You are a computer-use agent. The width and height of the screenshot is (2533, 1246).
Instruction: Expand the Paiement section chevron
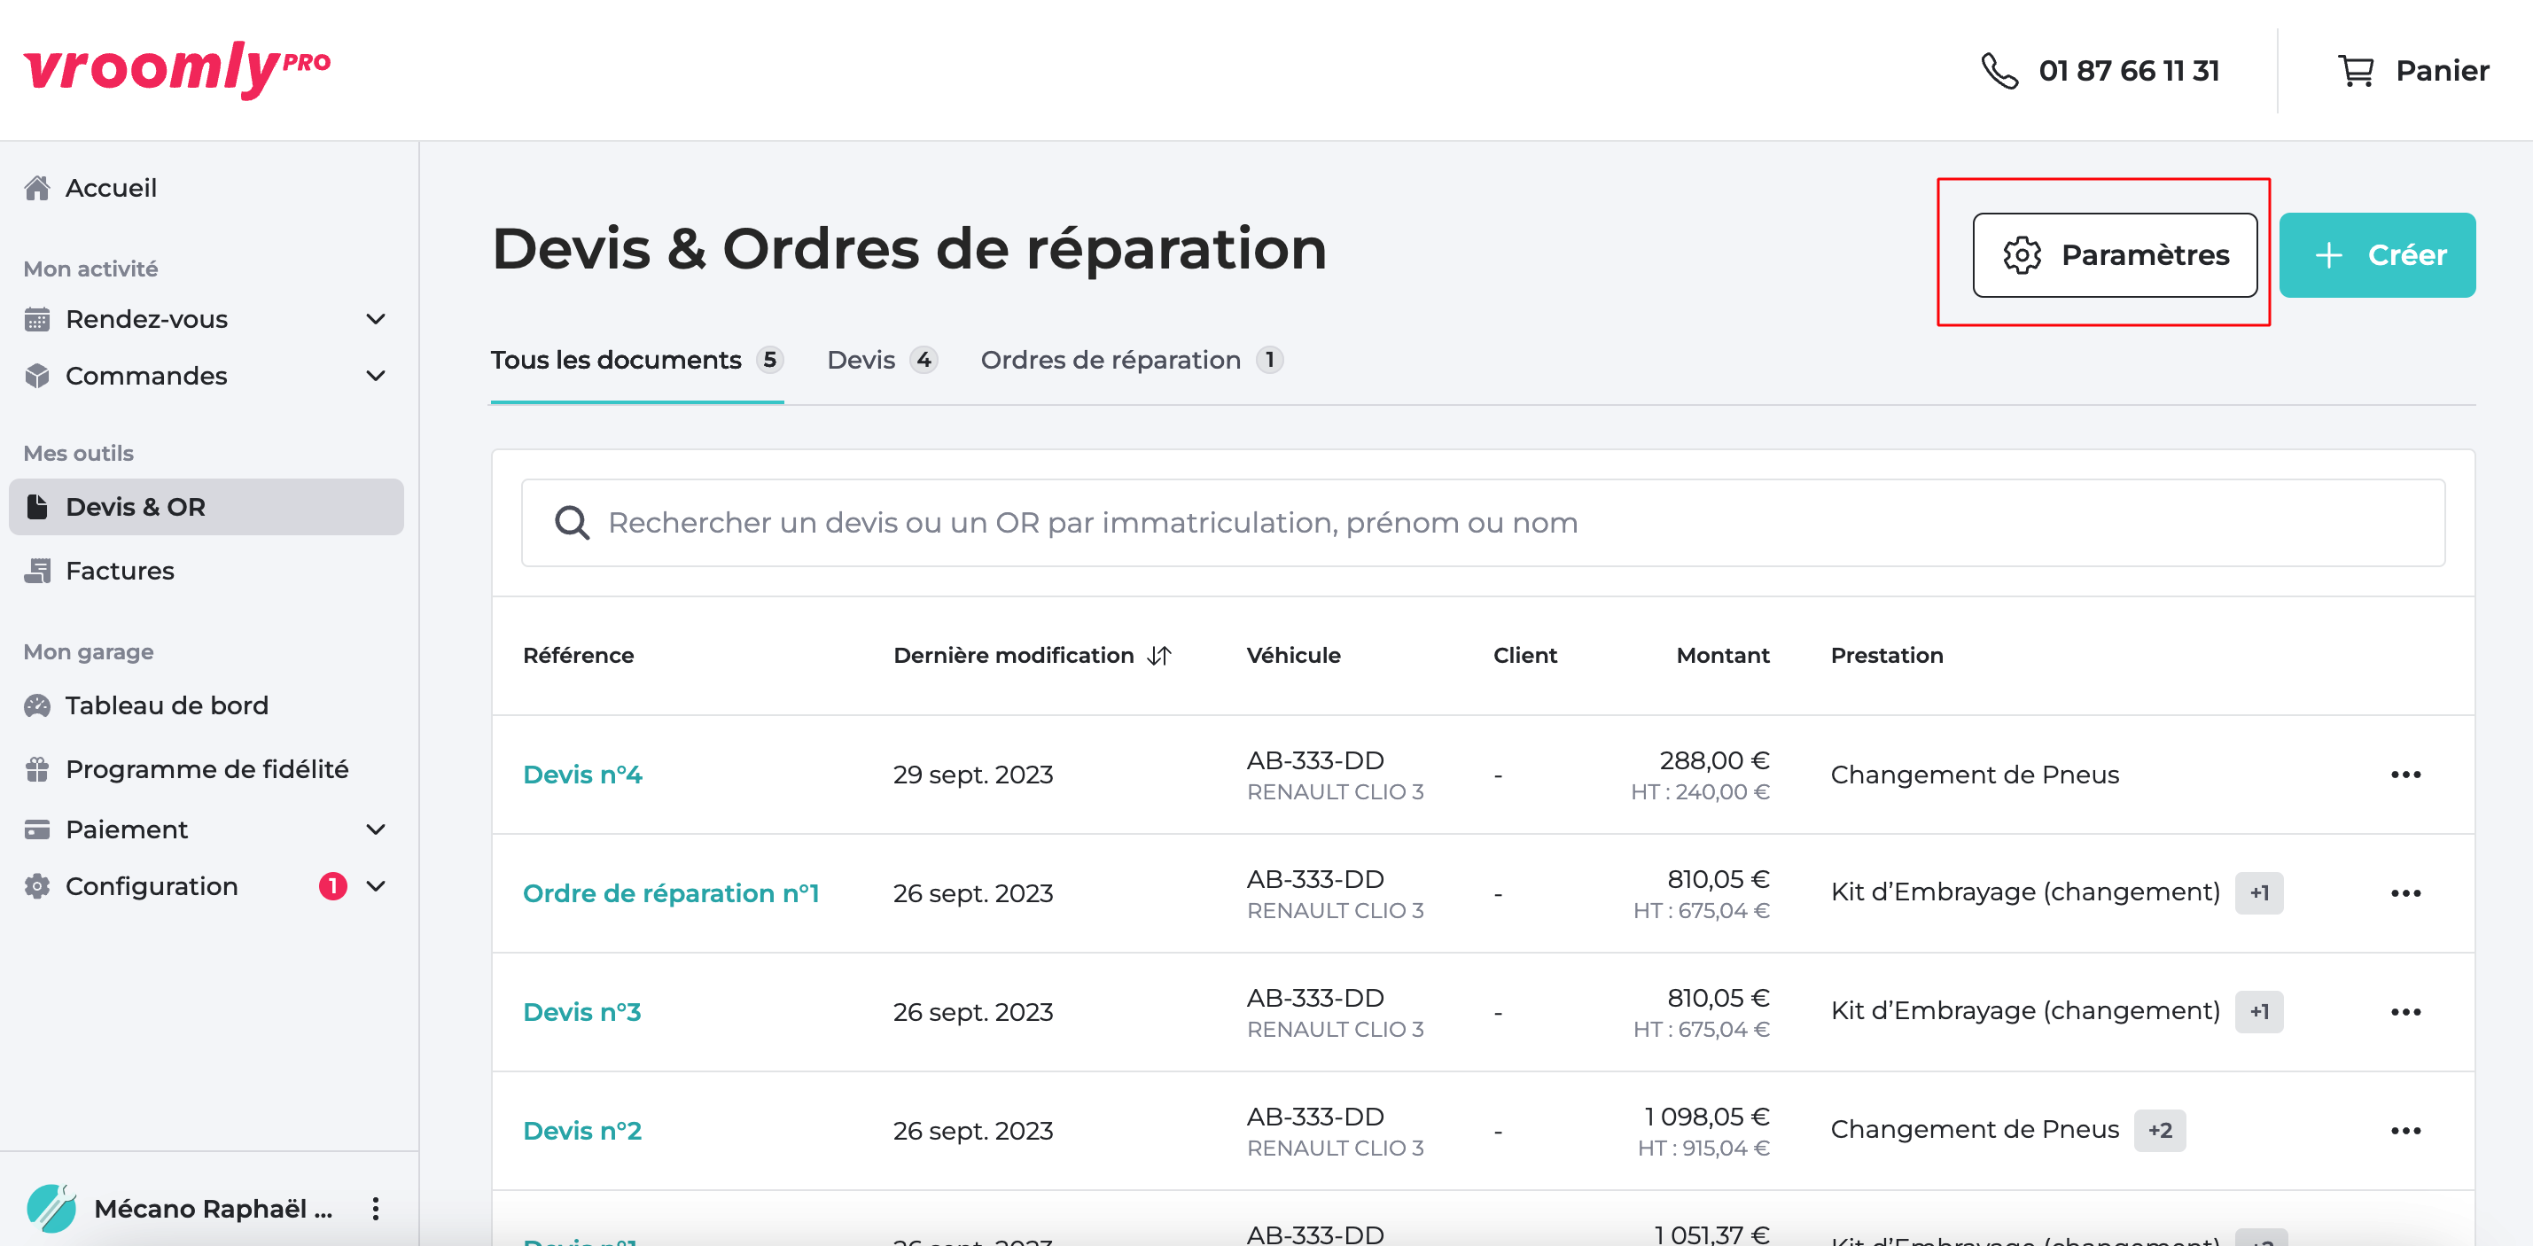click(376, 830)
